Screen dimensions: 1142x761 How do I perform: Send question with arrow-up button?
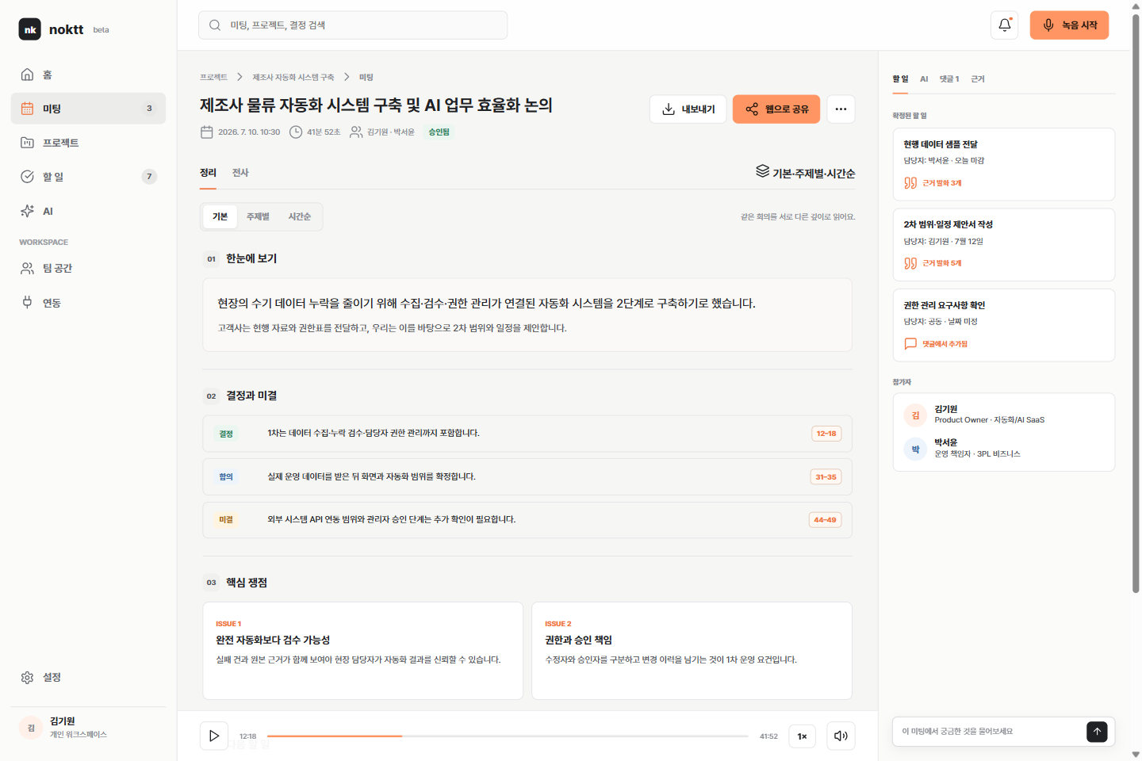coord(1097,732)
